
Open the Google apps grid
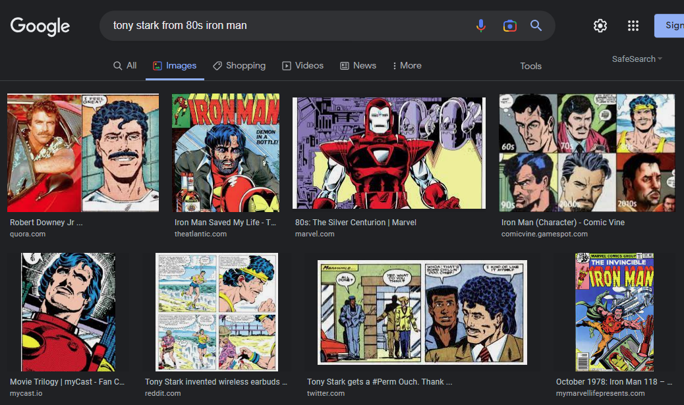coord(633,26)
